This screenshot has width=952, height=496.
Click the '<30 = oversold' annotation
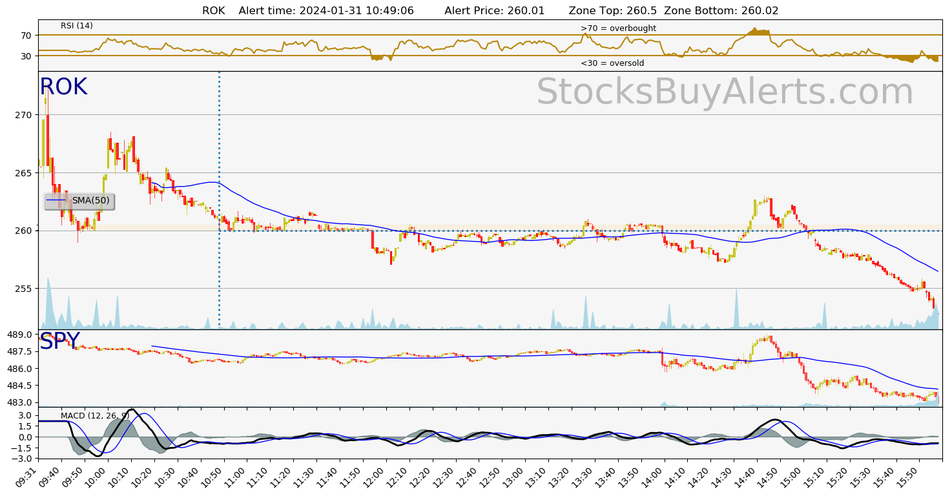[612, 63]
